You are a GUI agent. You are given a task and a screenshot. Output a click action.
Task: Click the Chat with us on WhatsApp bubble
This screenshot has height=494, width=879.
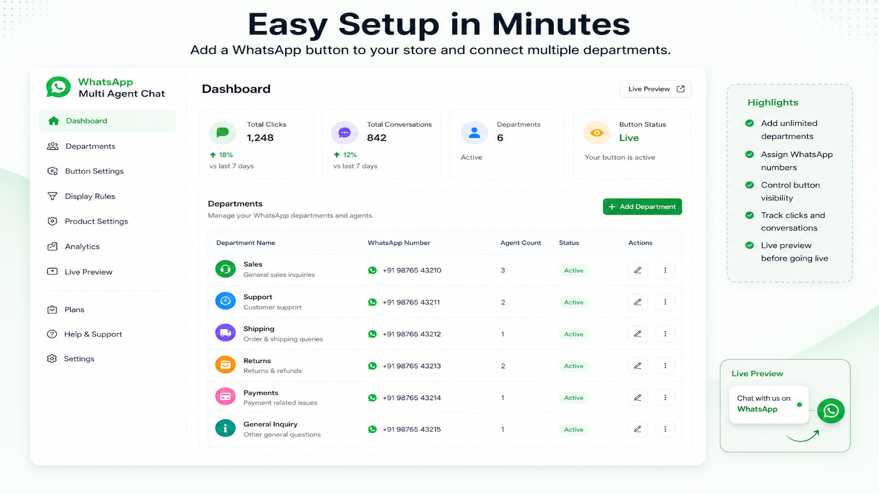769,404
